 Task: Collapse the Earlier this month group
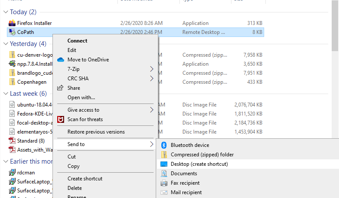coord(6,161)
